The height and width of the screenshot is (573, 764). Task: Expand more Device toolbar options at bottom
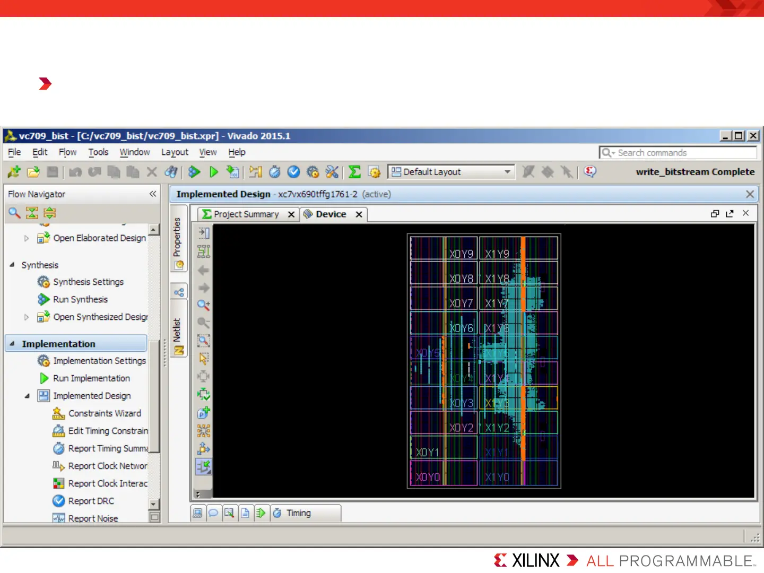(x=198, y=494)
